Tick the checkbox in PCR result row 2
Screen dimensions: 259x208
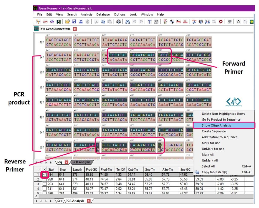point(45,179)
